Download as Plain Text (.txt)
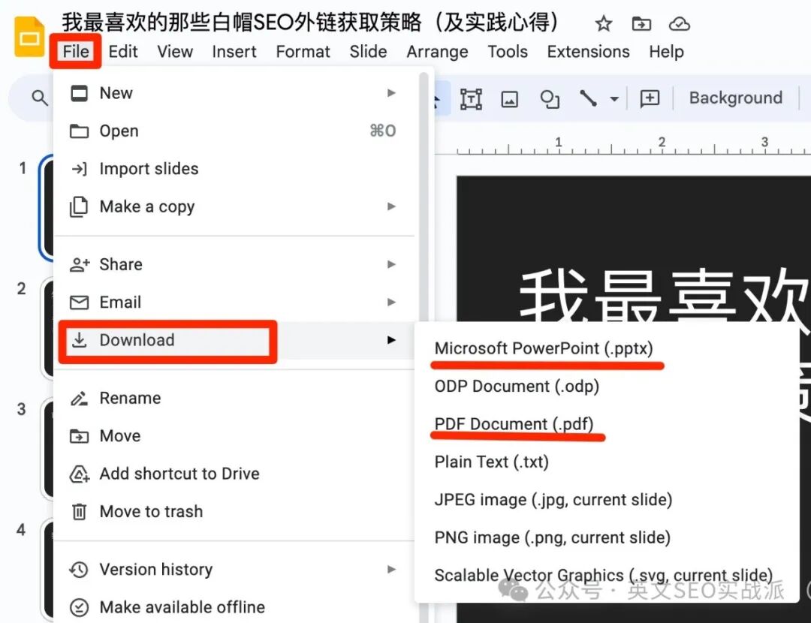 coord(607,462)
